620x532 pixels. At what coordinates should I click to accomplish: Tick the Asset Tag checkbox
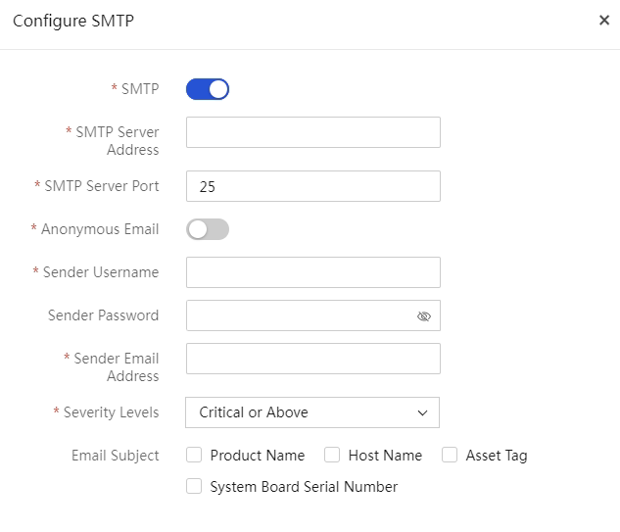pos(450,455)
